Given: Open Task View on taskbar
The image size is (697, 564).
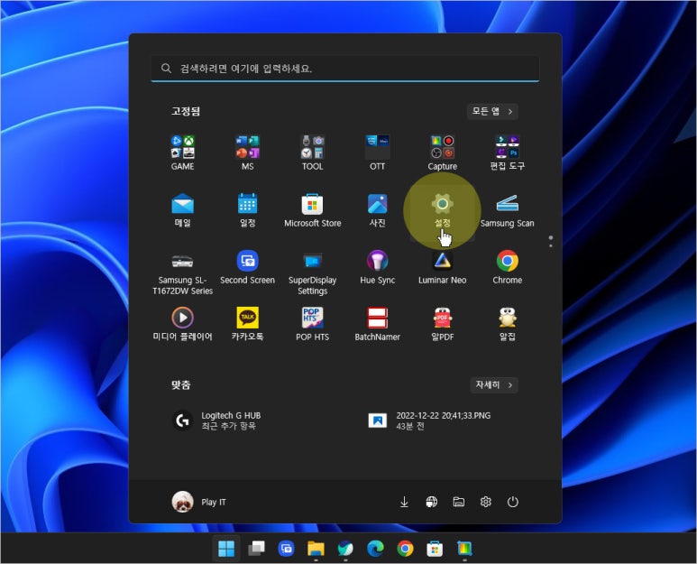Looking at the screenshot, I should click(x=256, y=549).
